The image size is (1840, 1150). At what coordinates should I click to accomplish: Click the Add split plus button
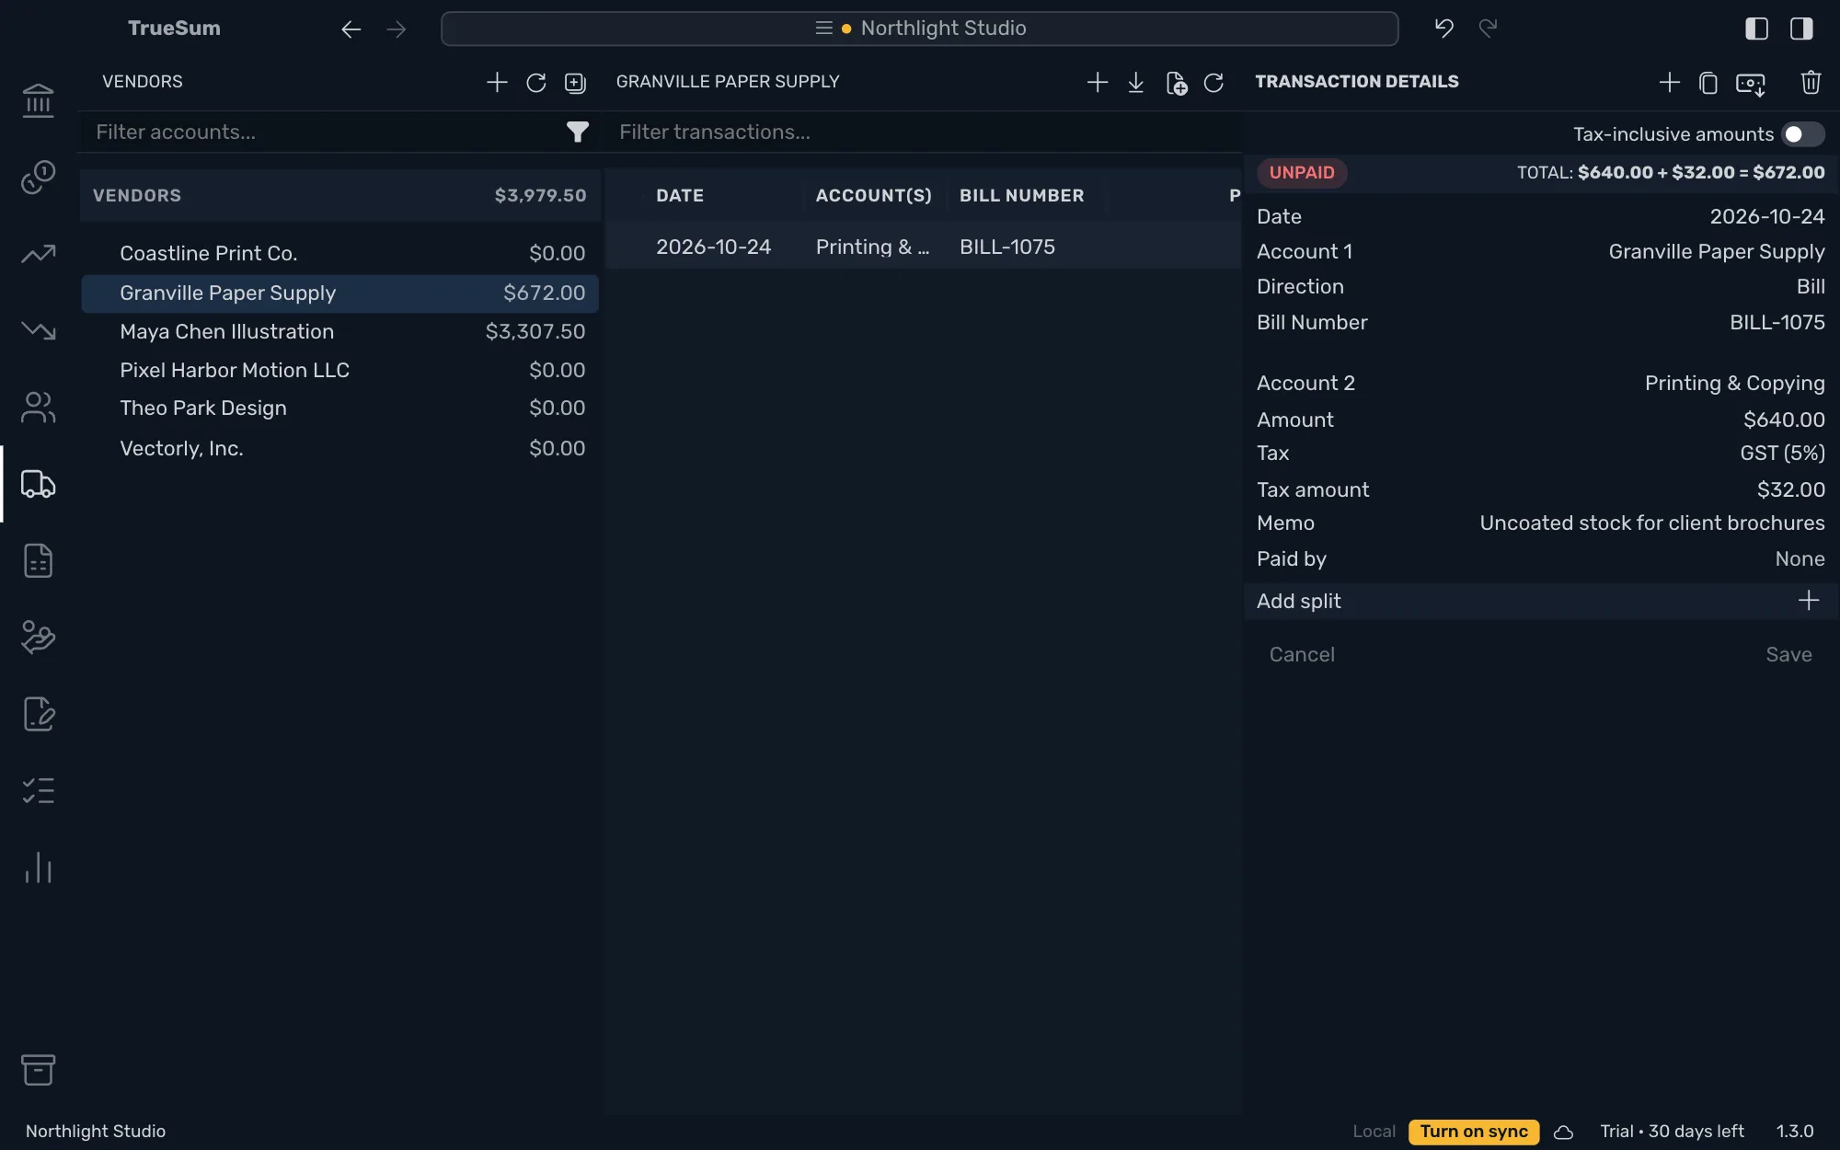1808,601
